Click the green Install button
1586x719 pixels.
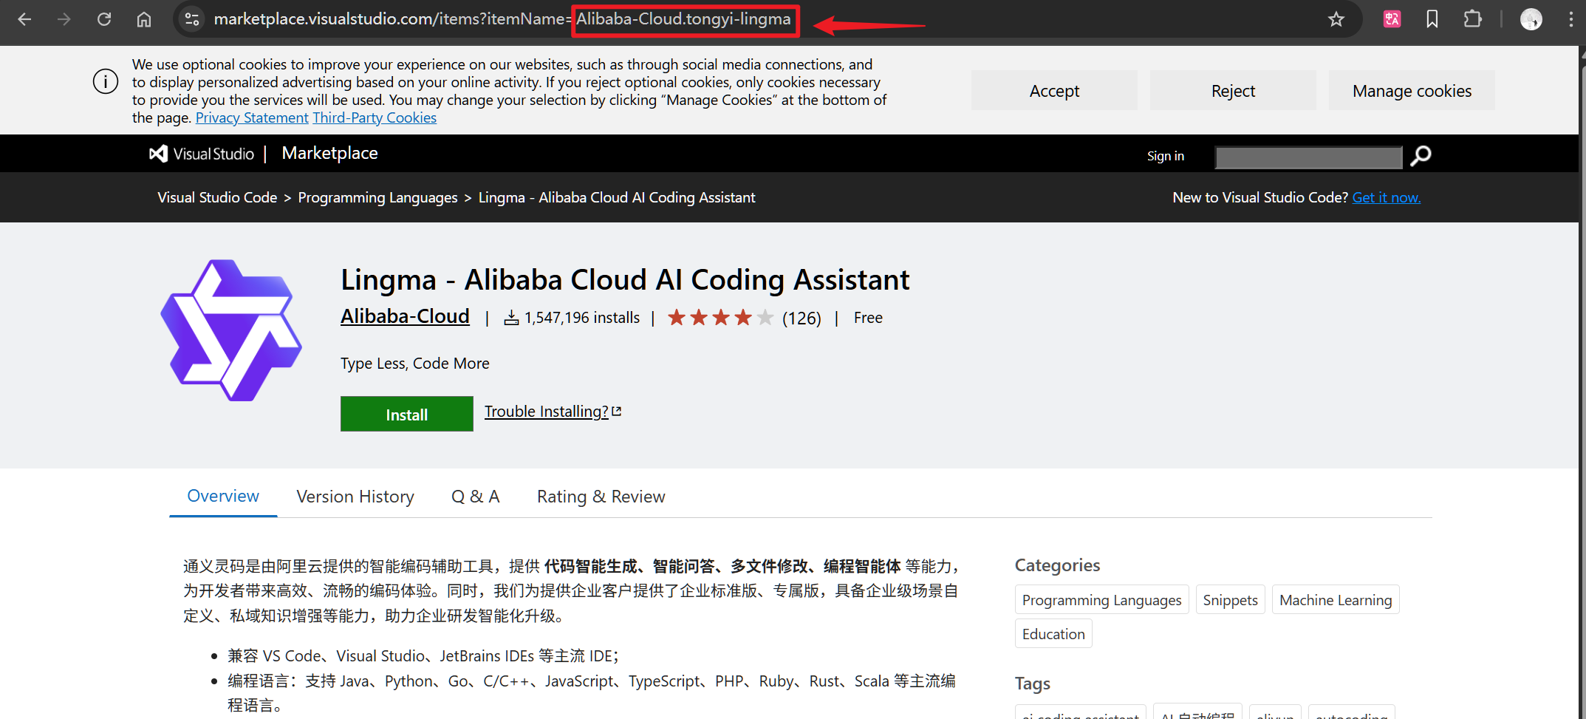pos(407,414)
